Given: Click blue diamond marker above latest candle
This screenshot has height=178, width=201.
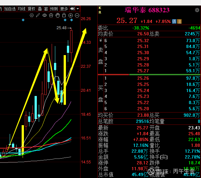Looking at the screenshot, I should tap(71, 20).
